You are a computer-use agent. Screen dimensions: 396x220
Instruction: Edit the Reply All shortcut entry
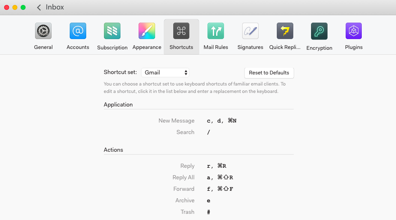click(220, 178)
